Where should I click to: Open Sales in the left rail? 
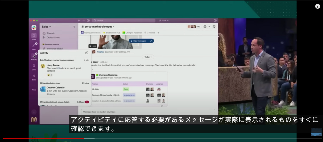[x=34, y=77]
